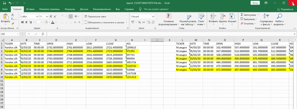Expand the Автосумма dropdown arrow
297x109 pixels.
258,15
